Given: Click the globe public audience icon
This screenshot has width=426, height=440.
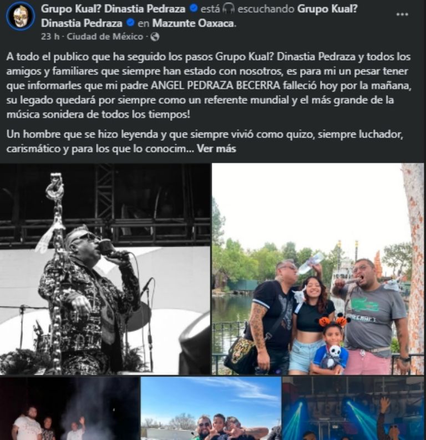Looking at the screenshot, I should pos(155,37).
